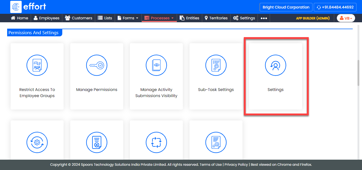Expand the Processes dropdown menu
Viewport: 362px width, 170px height.
tap(159, 18)
